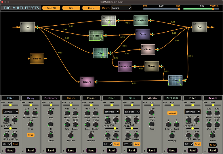Open the BandPass dropdown in Filter panel 6

coord(112,112)
